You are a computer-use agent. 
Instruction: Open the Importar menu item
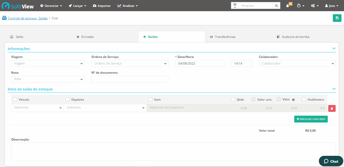(102, 6)
